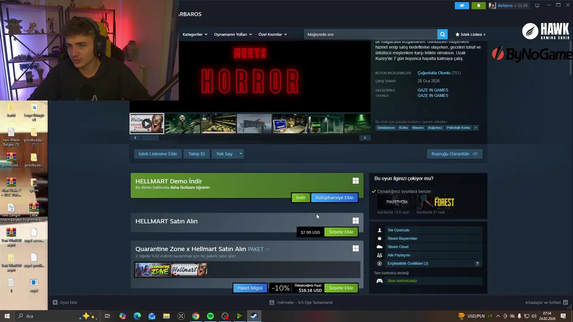This screenshot has width=573, height=322.
Task: Click the Steam taskbar icon
Action: pos(254,316)
